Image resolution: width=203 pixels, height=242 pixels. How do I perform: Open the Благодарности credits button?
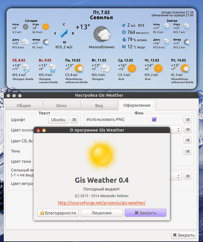tap(58, 213)
